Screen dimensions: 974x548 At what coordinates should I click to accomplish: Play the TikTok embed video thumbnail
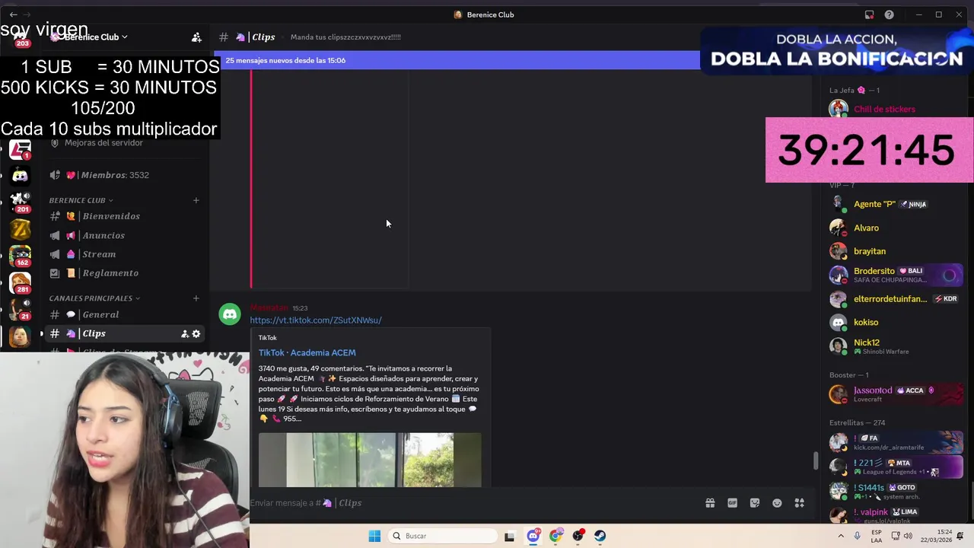pyautogui.click(x=370, y=460)
